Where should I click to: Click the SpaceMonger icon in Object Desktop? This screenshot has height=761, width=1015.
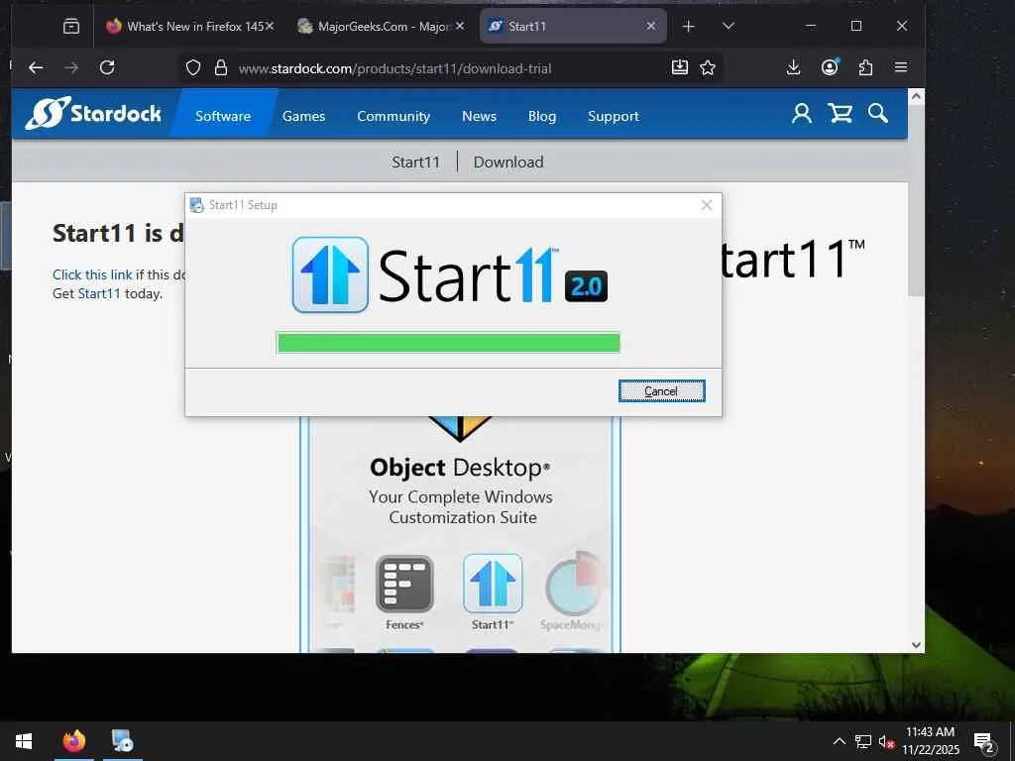[574, 584]
